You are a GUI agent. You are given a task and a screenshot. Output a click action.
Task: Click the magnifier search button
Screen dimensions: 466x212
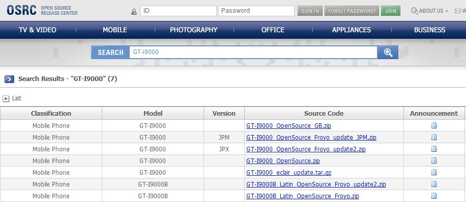click(x=388, y=52)
